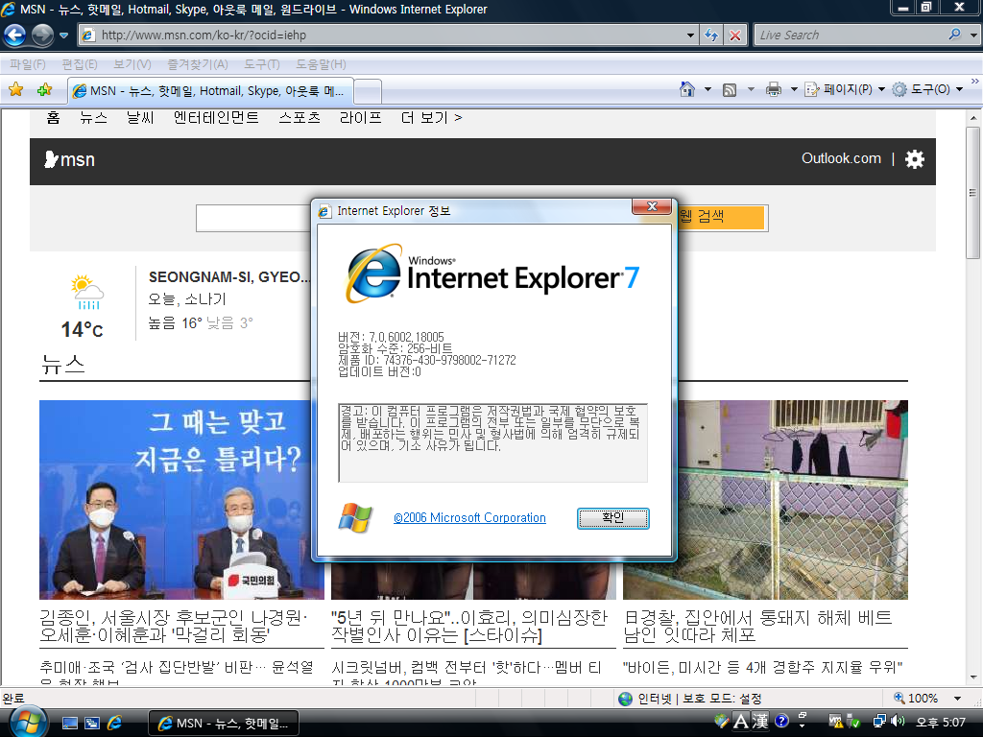The height and width of the screenshot is (737, 983).
Task: Click the 100% zoom level button
Action: (x=917, y=699)
